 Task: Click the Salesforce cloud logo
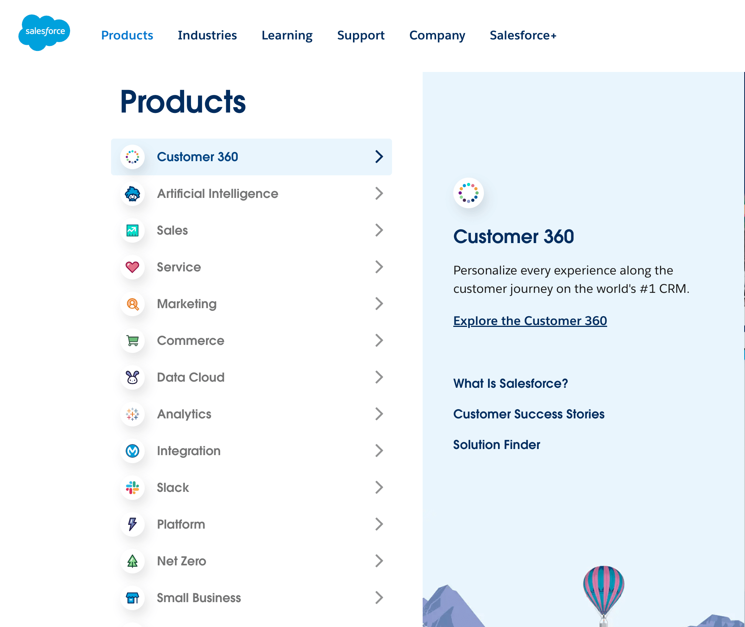coord(44,31)
